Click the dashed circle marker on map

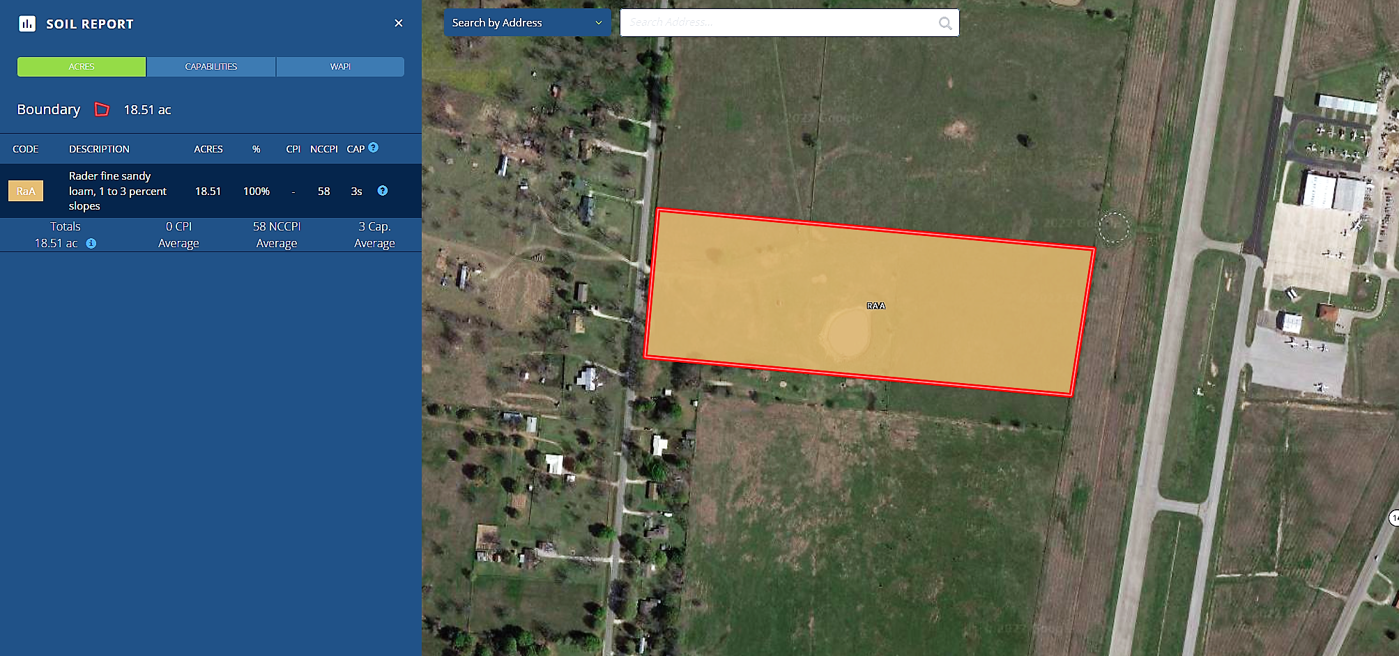(1113, 226)
